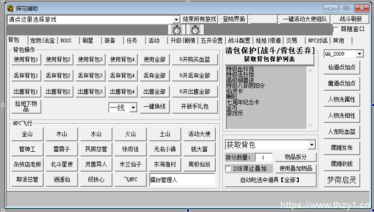Click 获取背包保护列表 button
This screenshot has height=212, width=374.
pos(269,59)
